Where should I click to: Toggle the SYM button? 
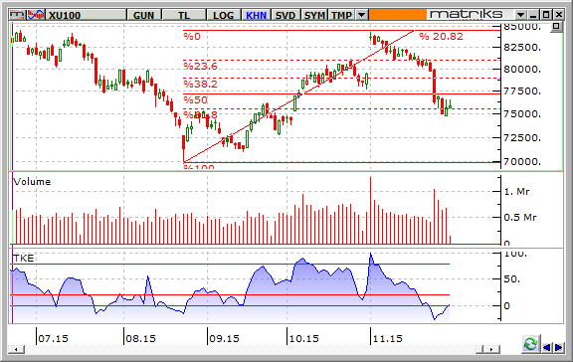tap(314, 15)
